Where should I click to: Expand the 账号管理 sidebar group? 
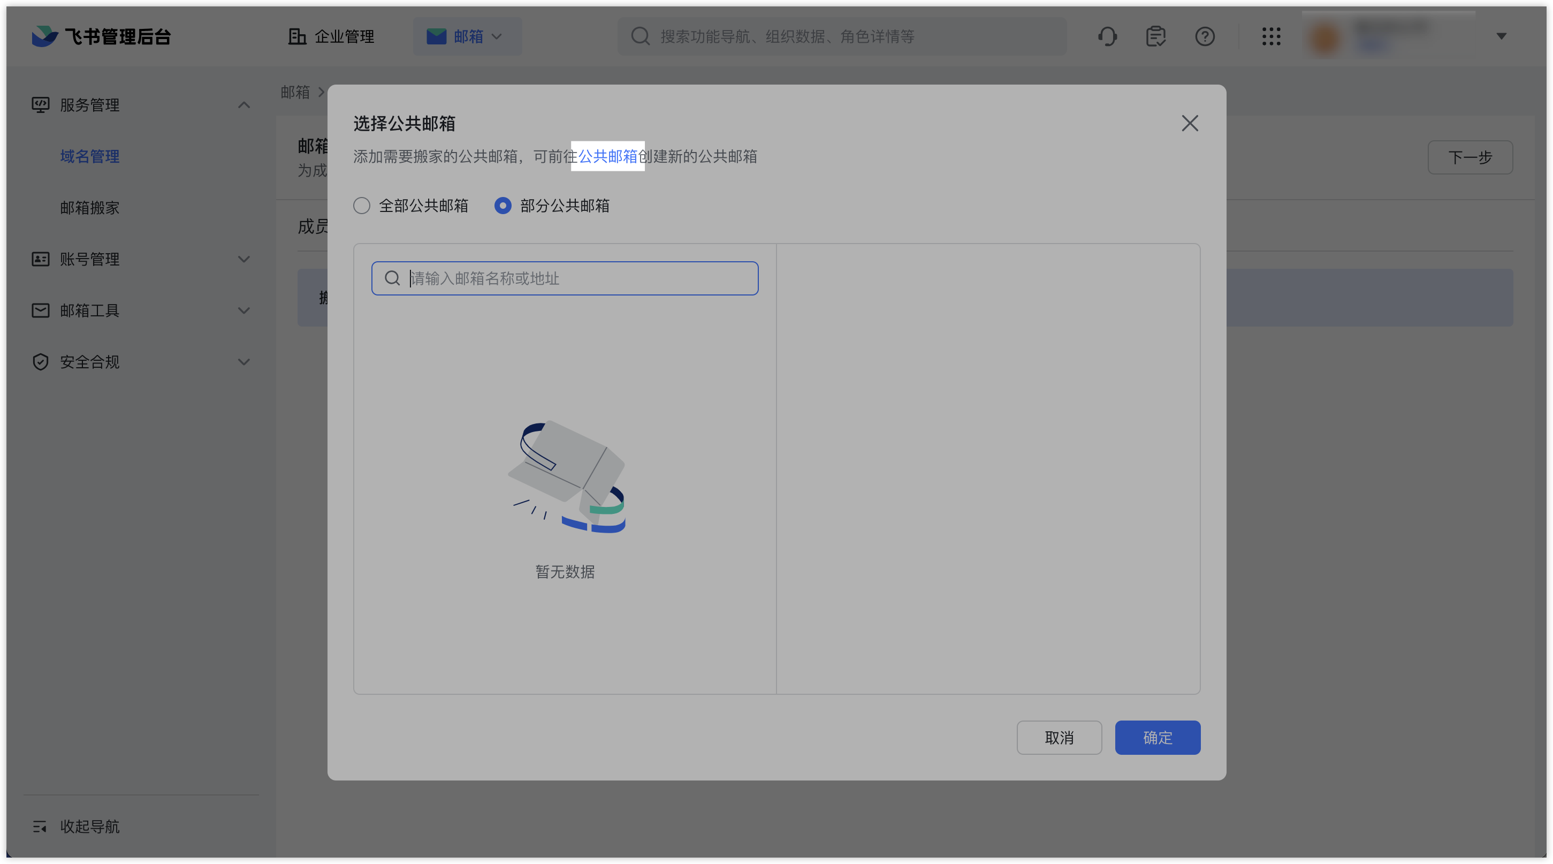(243, 259)
